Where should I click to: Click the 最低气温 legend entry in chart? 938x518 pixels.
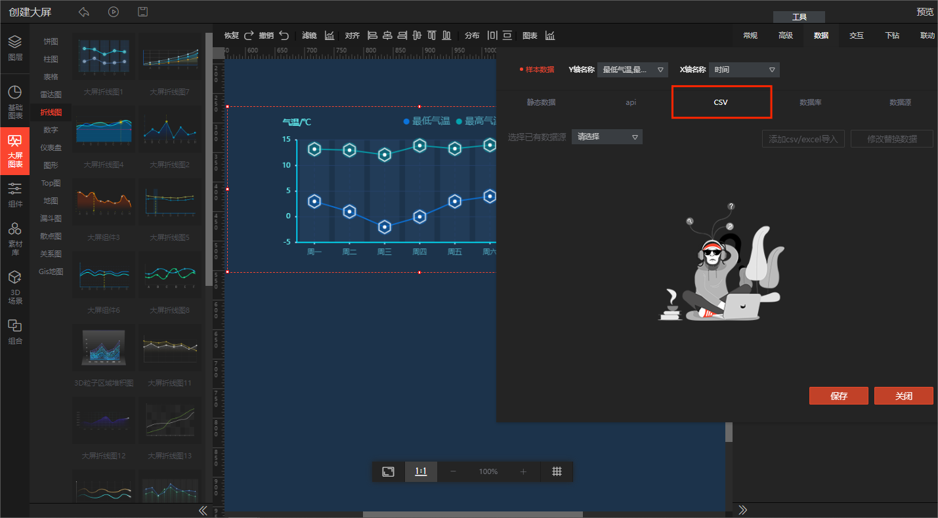click(x=426, y=121)
